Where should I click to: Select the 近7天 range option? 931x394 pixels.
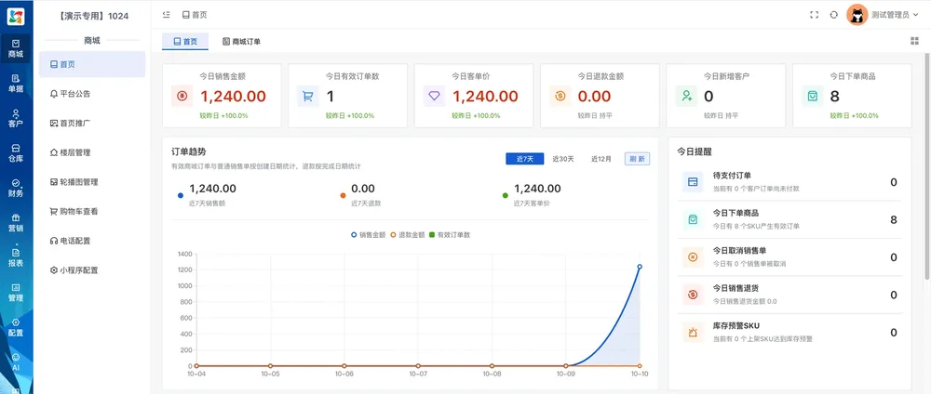525,159
